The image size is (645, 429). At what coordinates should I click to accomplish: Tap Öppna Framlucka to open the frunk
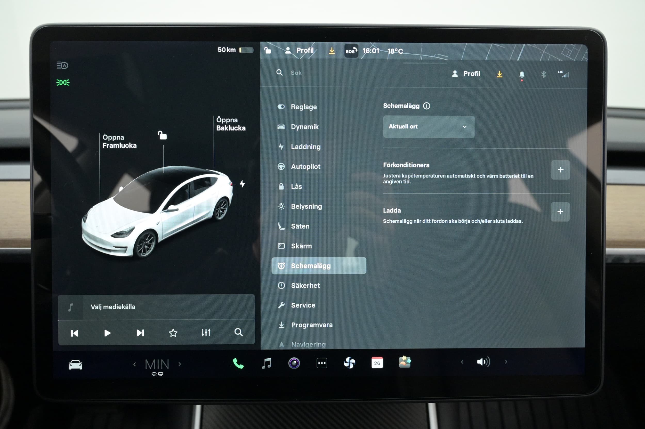pos(119,141)
